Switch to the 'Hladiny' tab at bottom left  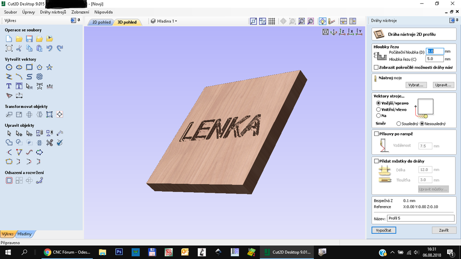(x=25, y=234)
